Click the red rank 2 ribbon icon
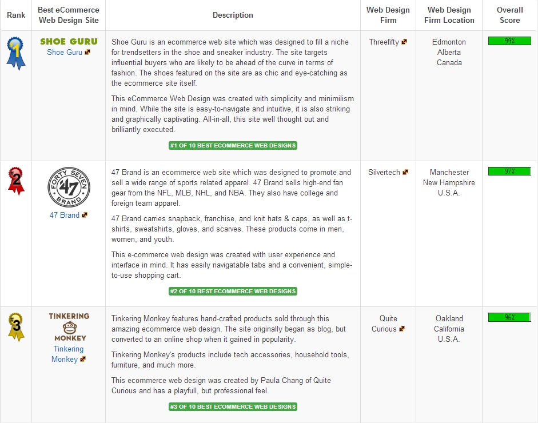538x423 pixels. tap(15, 181)
